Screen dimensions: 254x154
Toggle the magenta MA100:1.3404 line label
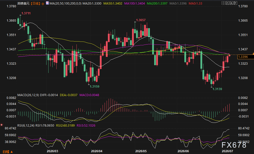[135, 4]
